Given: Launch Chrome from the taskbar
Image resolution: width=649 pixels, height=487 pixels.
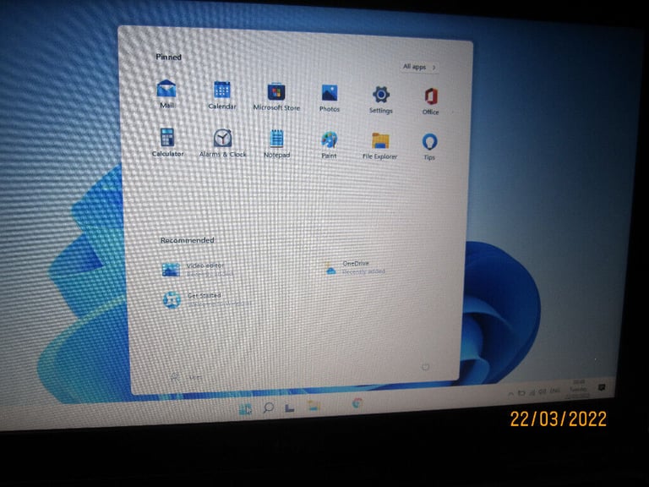Looking at the screenshot, I should (357, 402).
